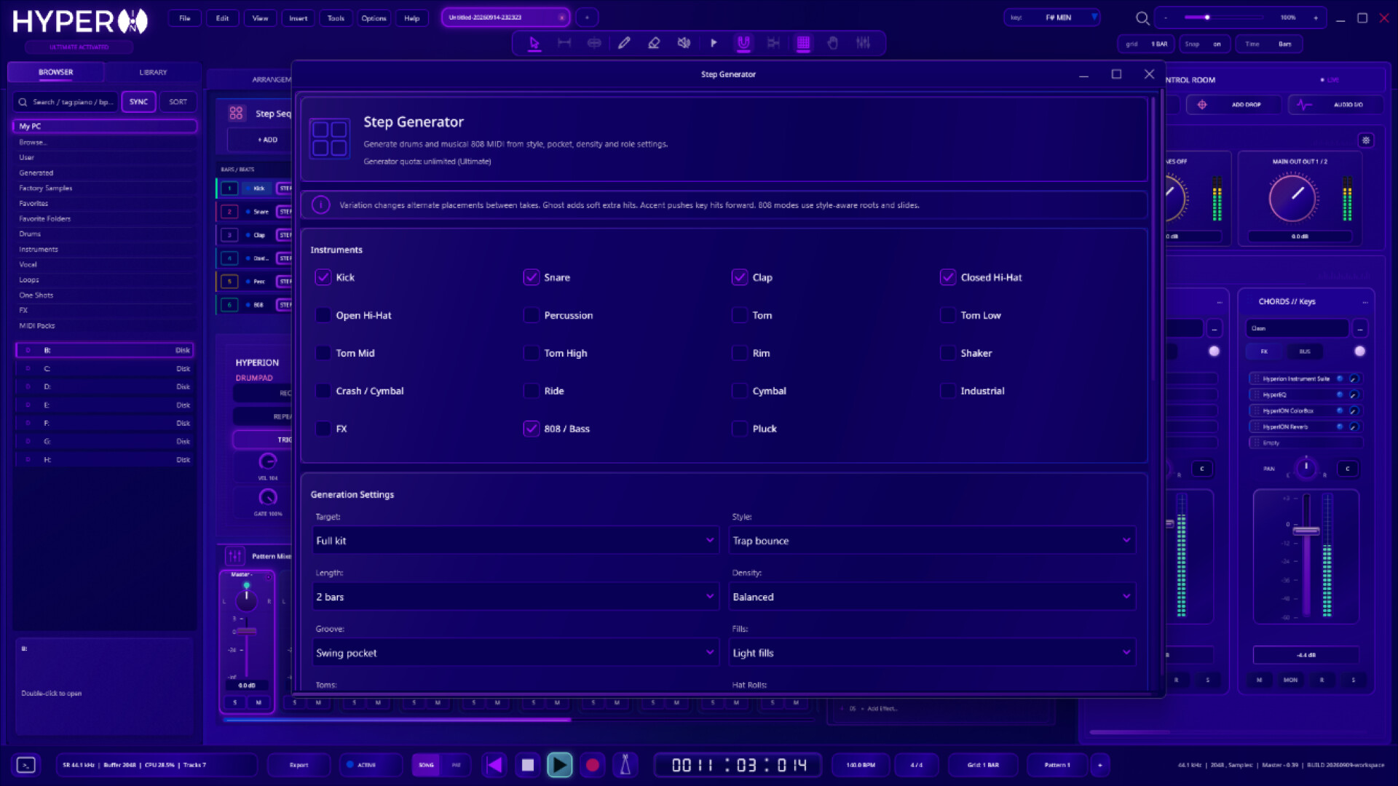Uncheck the 808 / Bass checkbox

pyautogui.click(x=532, y=429)
